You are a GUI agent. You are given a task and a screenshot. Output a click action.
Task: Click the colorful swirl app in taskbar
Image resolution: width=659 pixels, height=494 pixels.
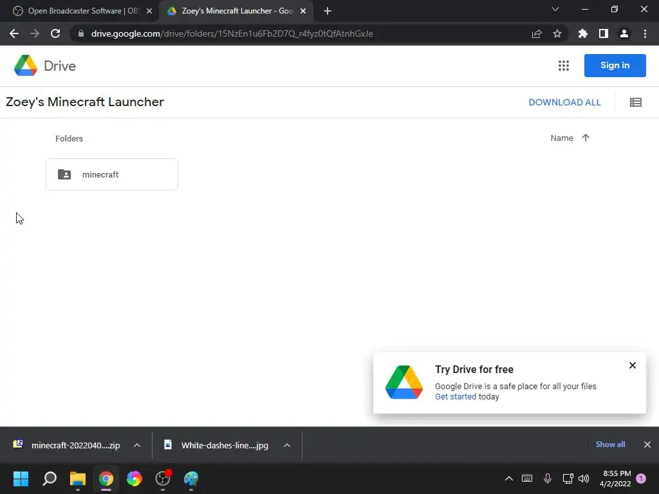[x=135, y=479]
